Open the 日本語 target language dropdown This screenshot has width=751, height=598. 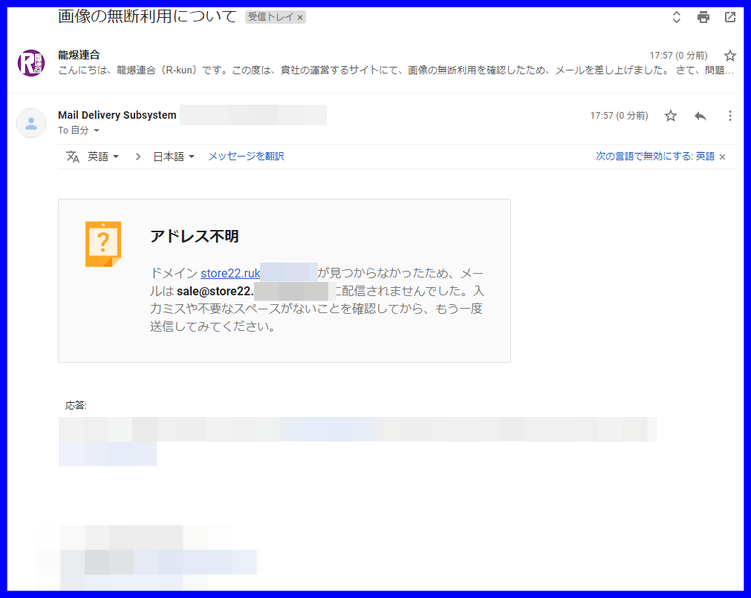click(172, 157)
